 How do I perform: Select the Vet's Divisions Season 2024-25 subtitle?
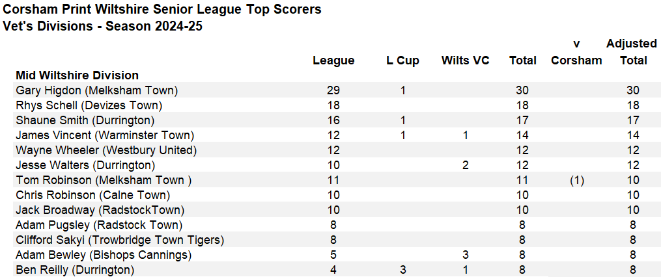tap(102, 27)
